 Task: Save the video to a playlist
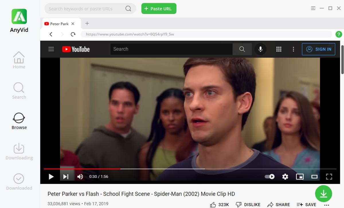pyautogui.click(x=306, y=205)
